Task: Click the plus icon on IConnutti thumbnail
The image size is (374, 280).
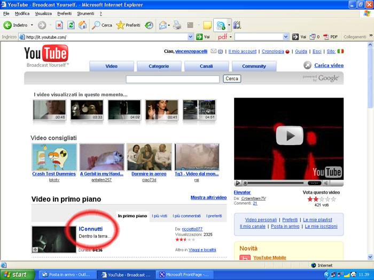Action: 35,250
